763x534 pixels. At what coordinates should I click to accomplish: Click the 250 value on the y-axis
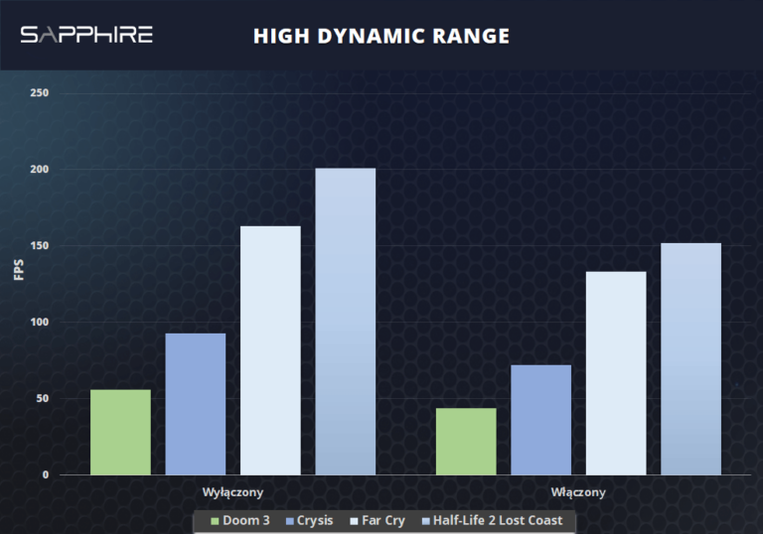click(x=40, y=93)
